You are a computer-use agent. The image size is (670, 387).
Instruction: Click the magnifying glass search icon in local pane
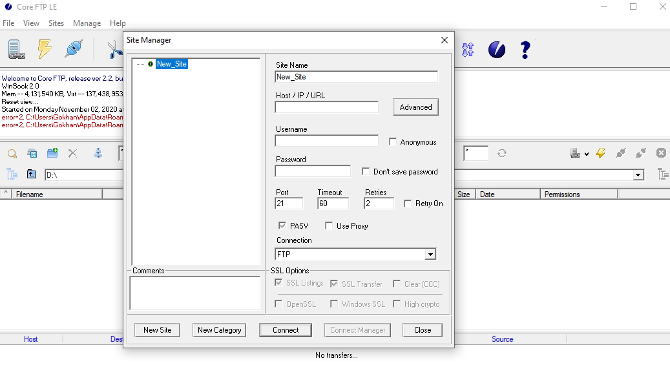pyautogui.click(x=12, y=153)
